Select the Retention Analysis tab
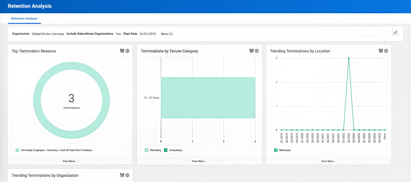Image resolution: width=411 pixels, height=182 pixels. click(24, 18)
